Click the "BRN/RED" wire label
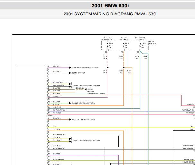 click(57, 118)
